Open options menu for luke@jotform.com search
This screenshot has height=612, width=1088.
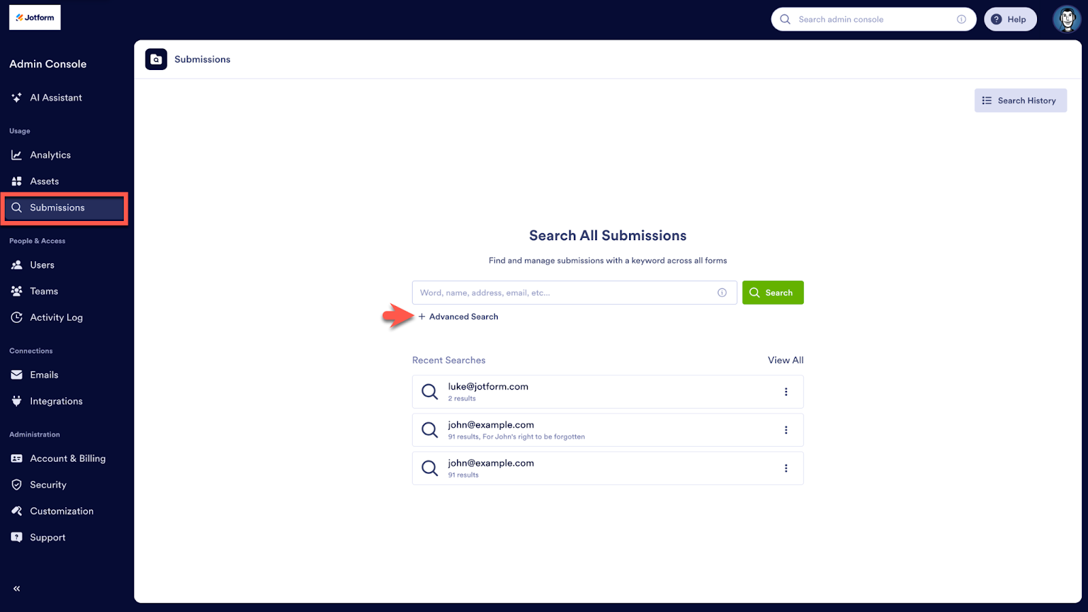pyautogui.click(x=786, y=391)
